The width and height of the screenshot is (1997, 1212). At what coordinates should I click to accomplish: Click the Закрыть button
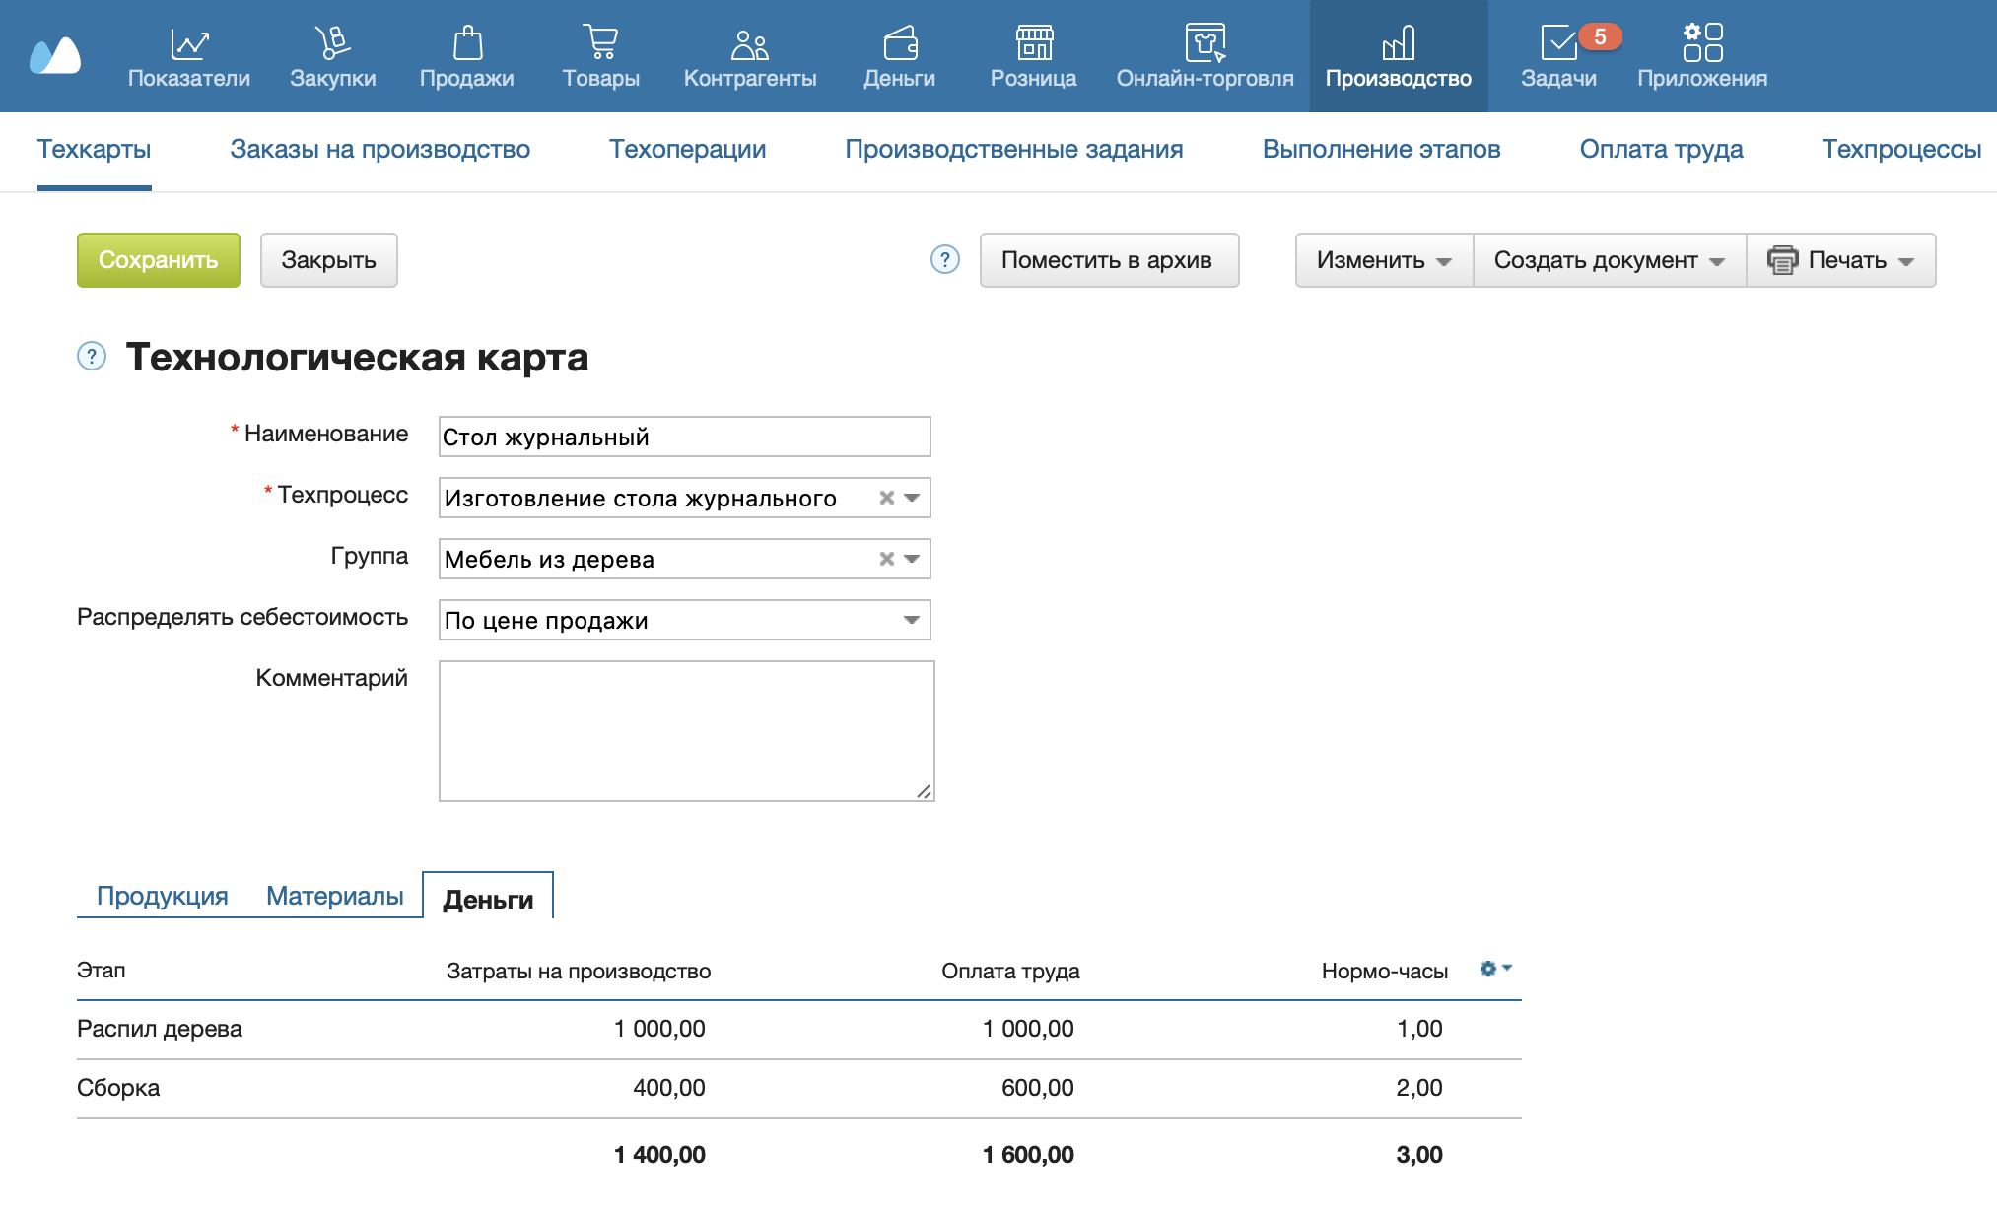pyautogui.click(x=329, y=260)
